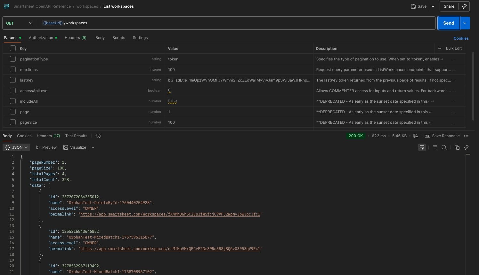479x275 pixels.
Task: Click the "totalCount": 328 line
Action: [x=50, y=180]
